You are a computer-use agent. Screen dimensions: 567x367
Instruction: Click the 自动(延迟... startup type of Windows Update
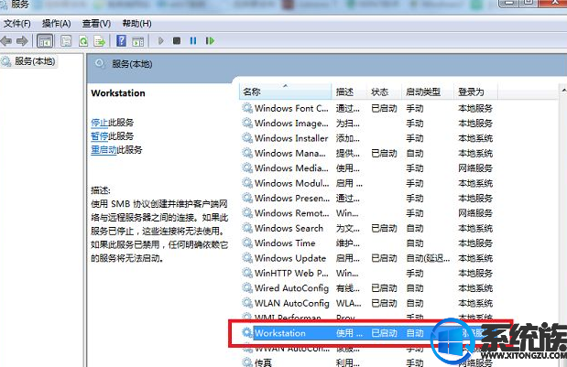(x=428, y=258)
